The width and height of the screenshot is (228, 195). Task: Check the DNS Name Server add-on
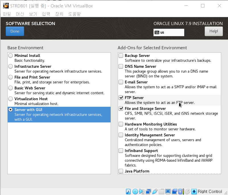tap(121, 66)
